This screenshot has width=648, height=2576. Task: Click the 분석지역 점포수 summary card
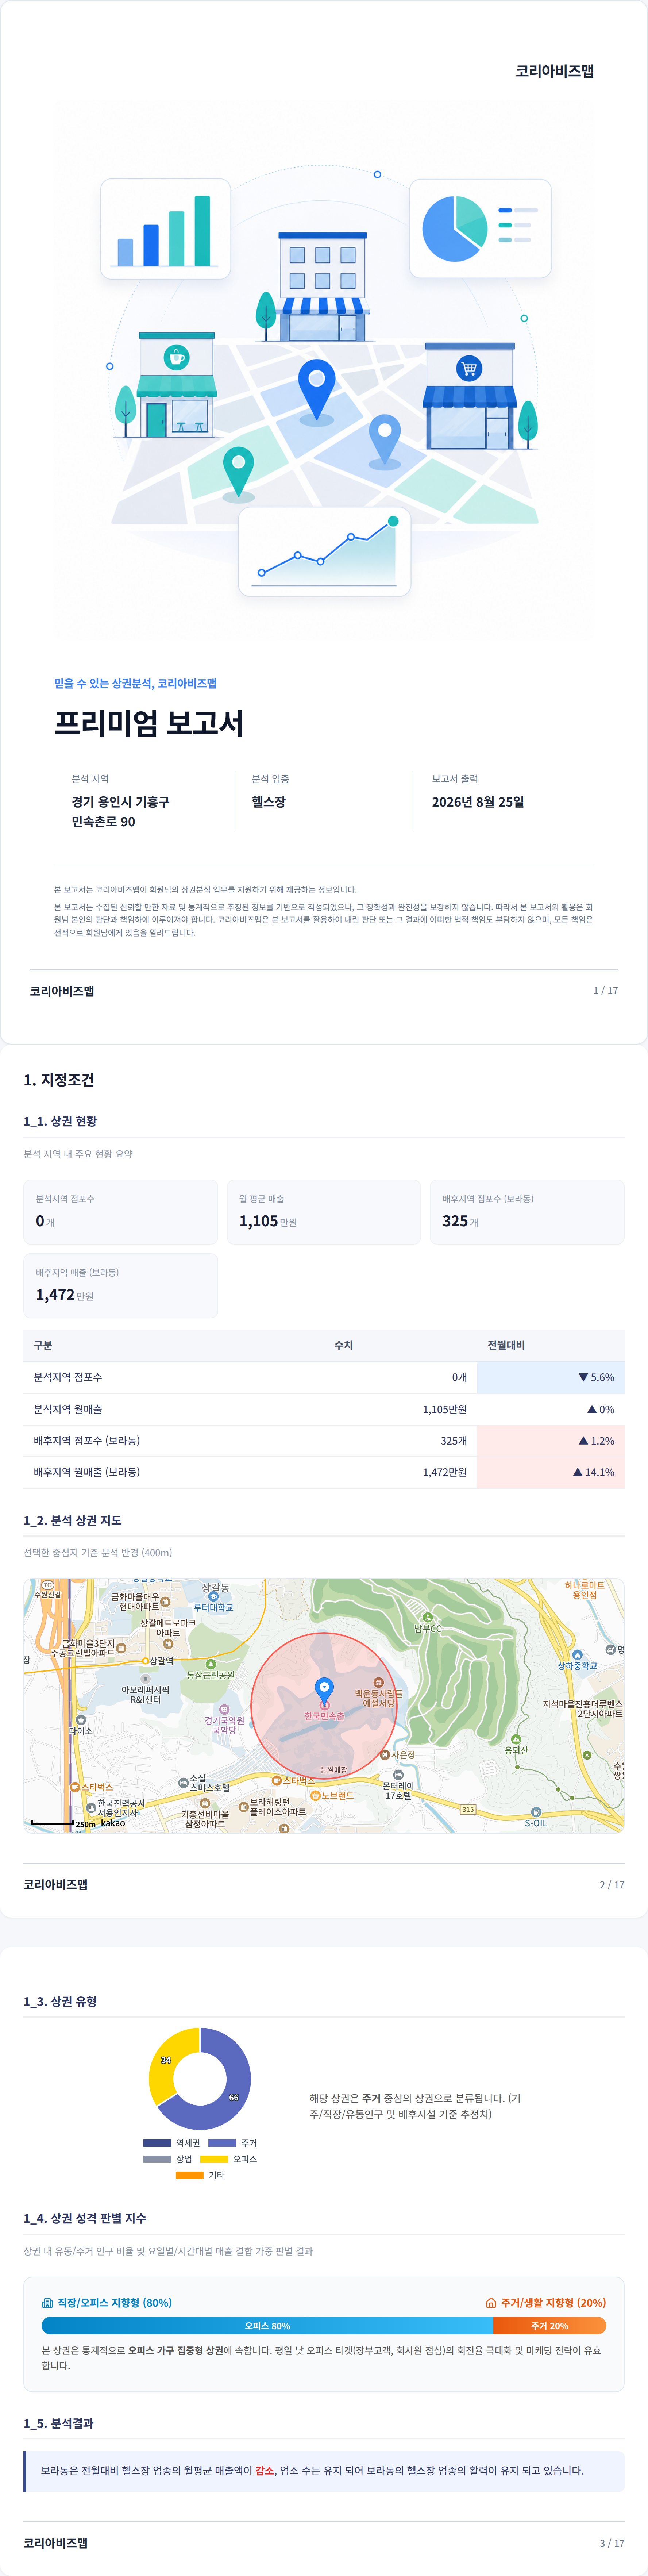click(121, 1212)
